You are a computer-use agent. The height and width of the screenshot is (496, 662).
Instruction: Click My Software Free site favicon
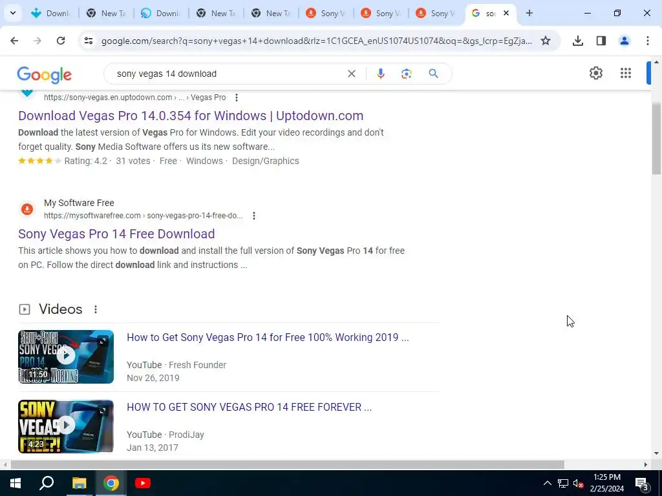coord(27,209)
